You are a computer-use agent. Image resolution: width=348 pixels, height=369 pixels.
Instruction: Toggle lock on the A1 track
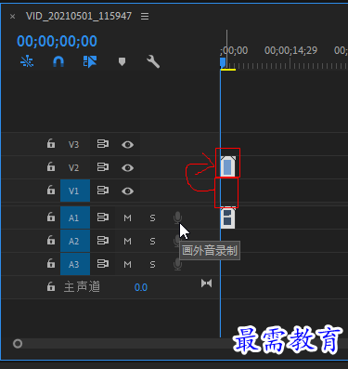pos(51,217)
